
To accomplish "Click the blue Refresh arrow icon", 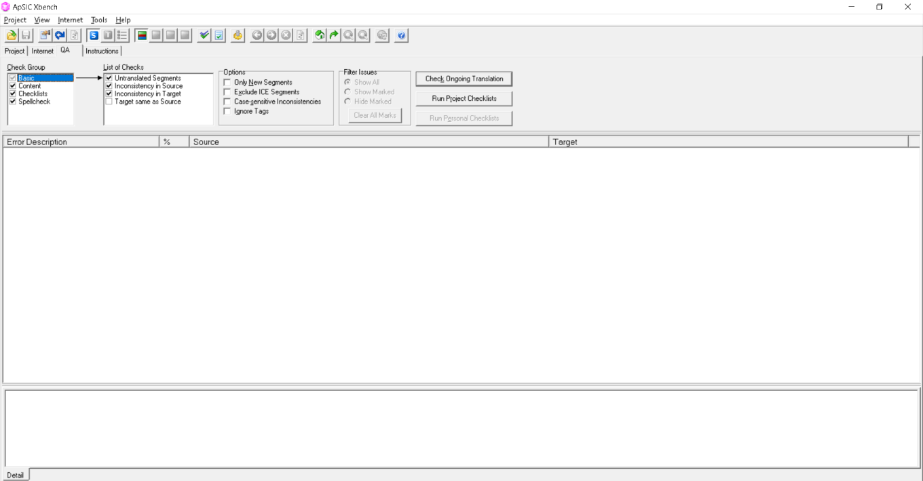I will click(x=60, y=35).
